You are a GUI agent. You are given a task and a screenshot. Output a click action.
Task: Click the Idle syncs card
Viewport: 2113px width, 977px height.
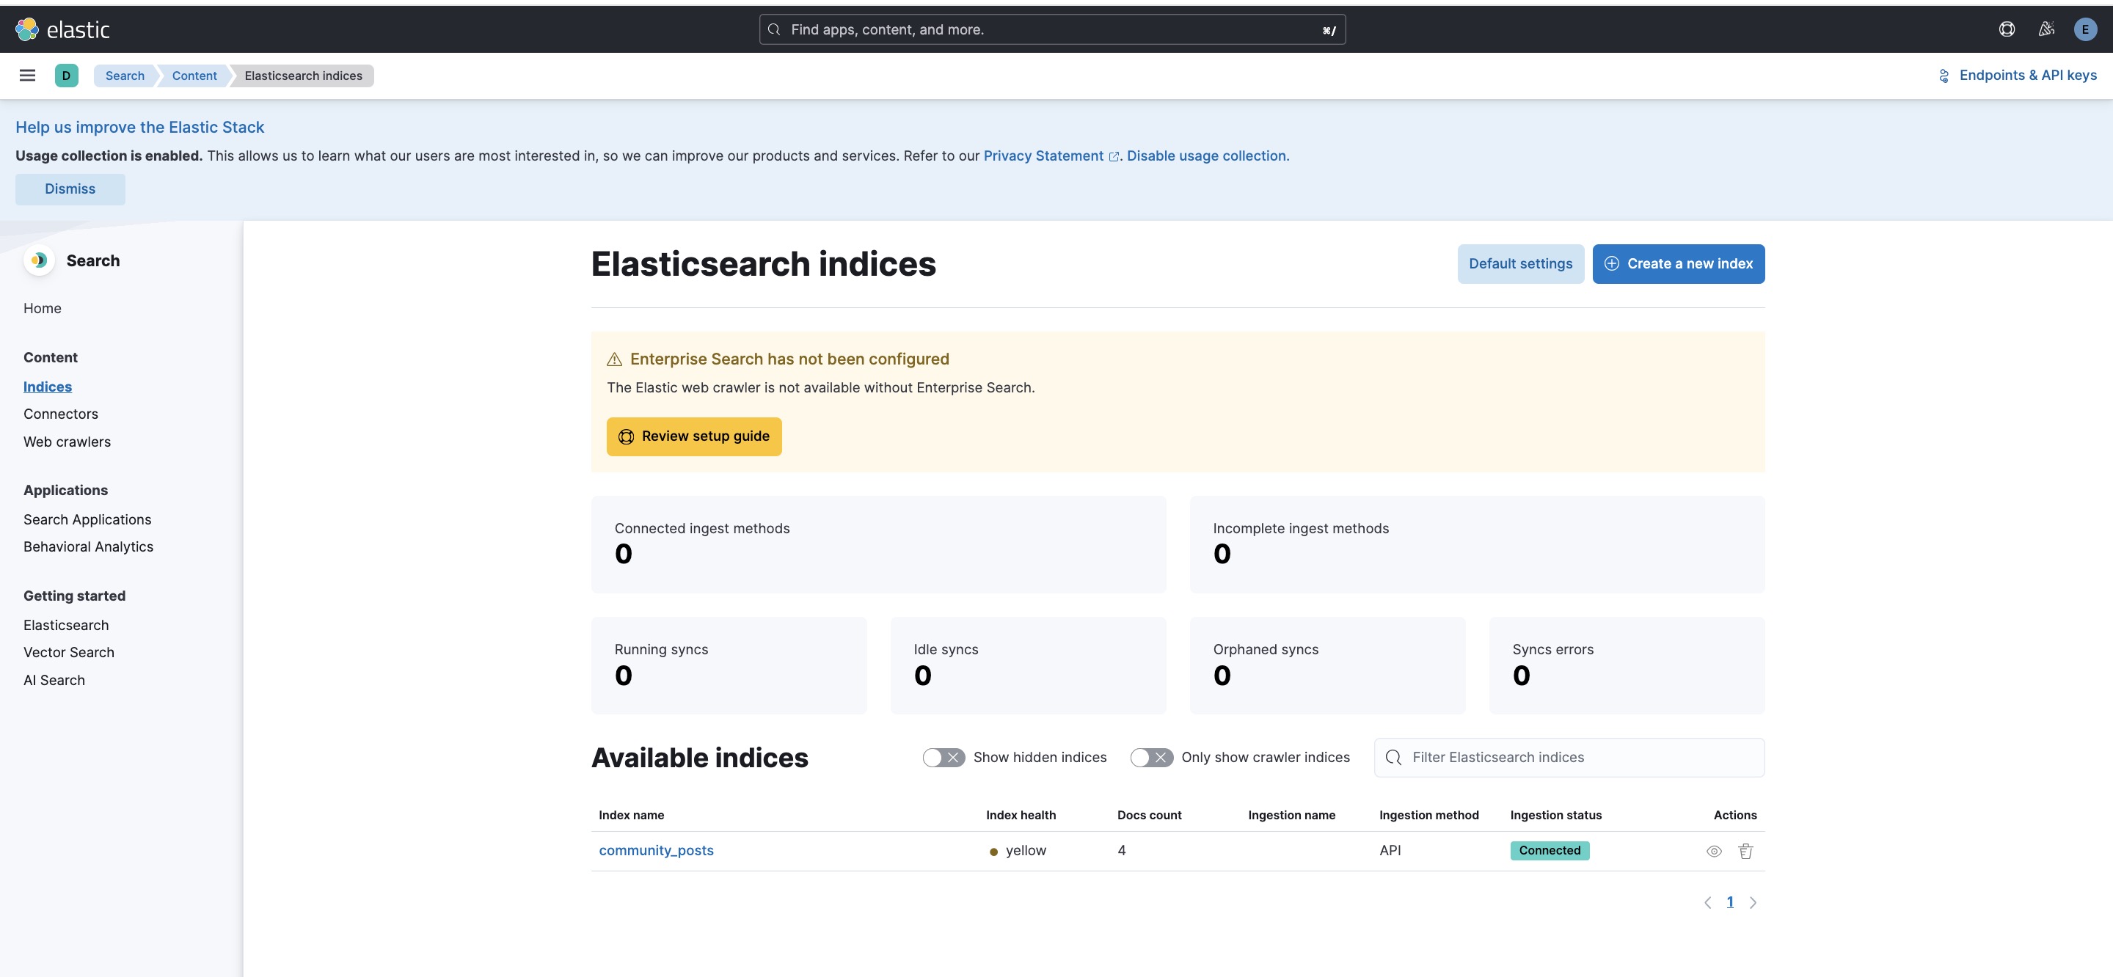(1029, 665)
